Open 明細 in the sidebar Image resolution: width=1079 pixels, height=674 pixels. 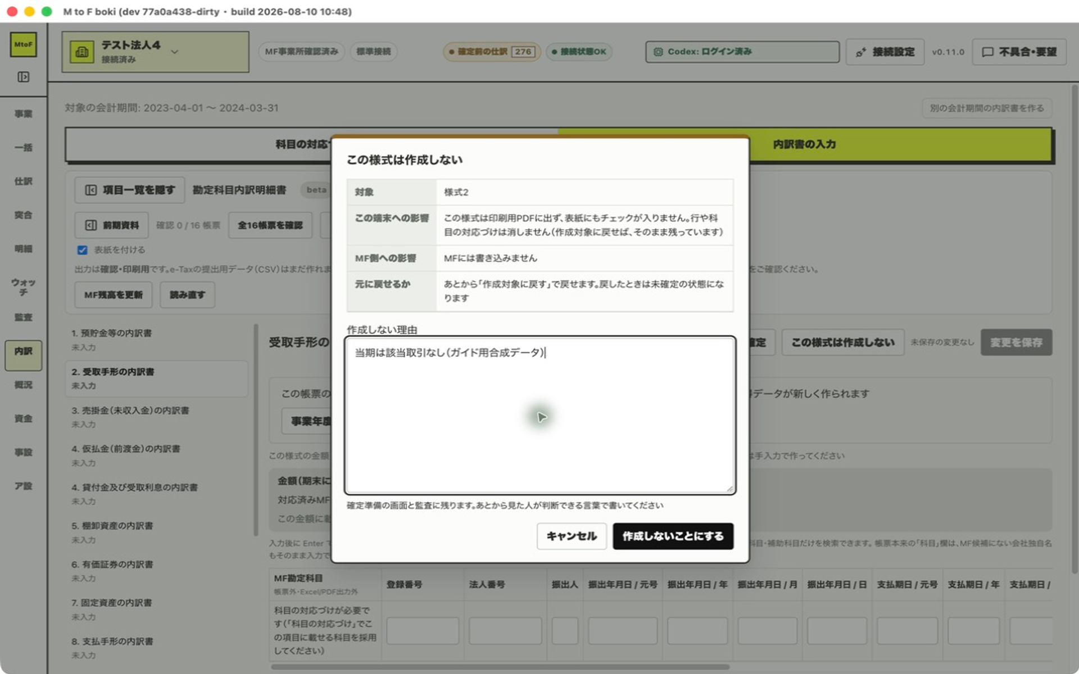[23, 249]
